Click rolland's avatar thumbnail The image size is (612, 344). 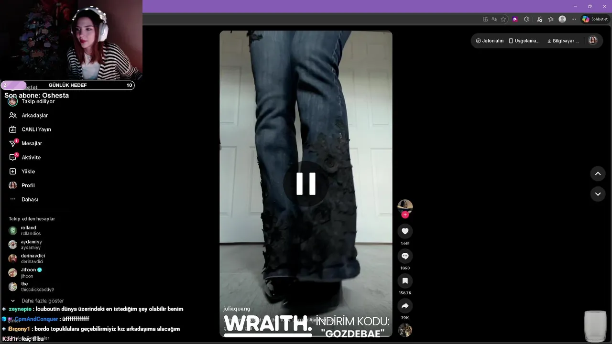(13, 231)
